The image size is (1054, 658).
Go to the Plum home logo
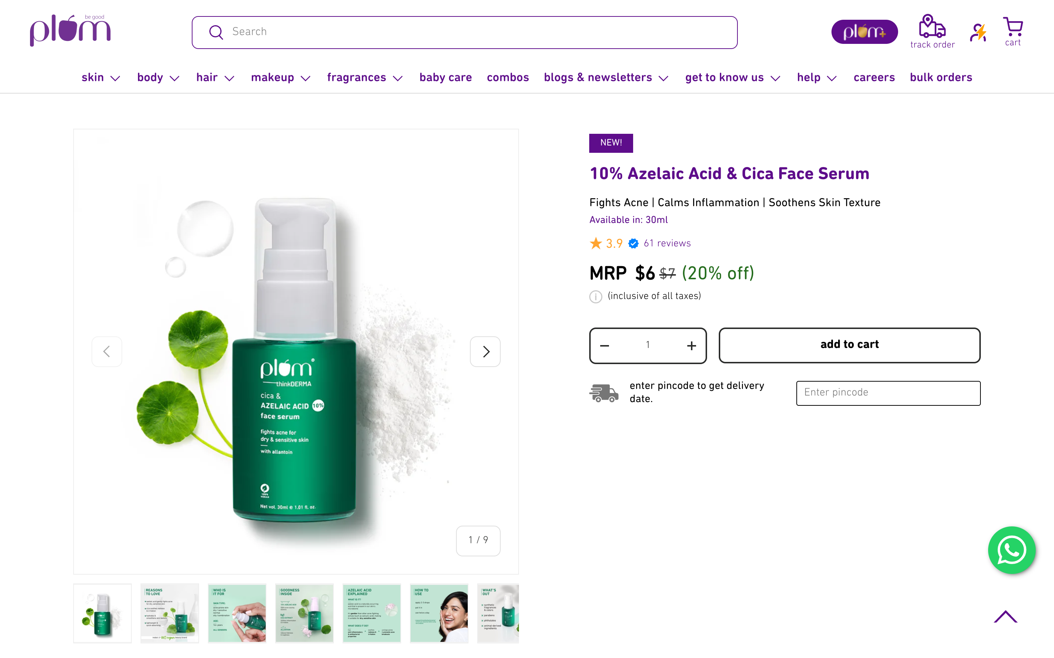pos(70,30)
